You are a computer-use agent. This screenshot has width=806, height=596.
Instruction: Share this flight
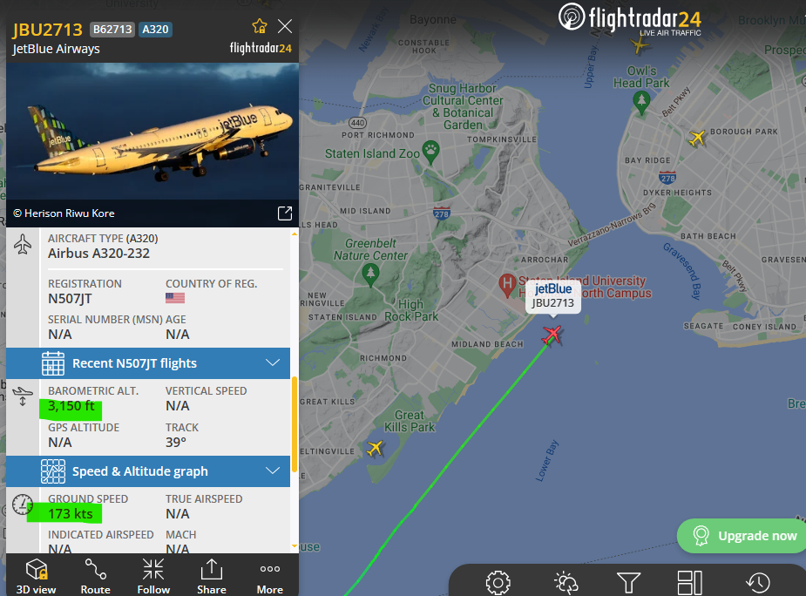tap(211, 576)
